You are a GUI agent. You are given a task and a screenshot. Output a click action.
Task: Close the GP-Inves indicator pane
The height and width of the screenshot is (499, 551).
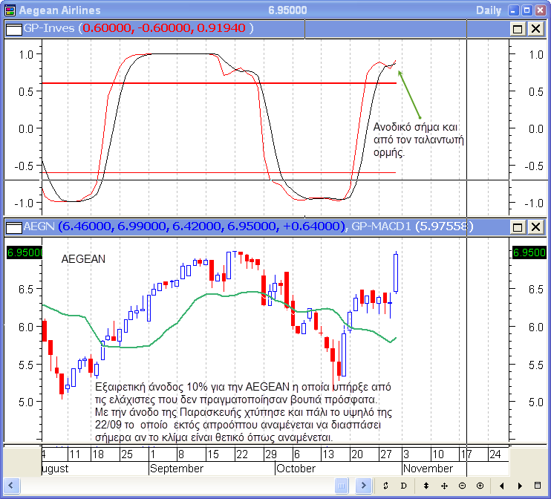click(535, 28)
